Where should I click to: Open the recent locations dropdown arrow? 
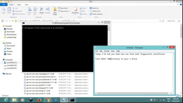click(9, 21)
